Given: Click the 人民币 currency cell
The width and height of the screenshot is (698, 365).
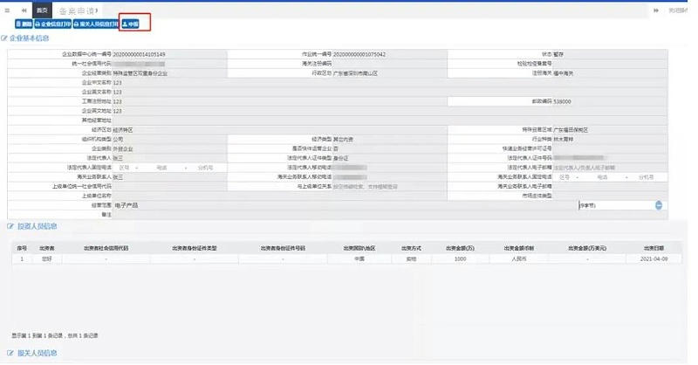Looking at the screenshot, I should click(x=519, y=259).
